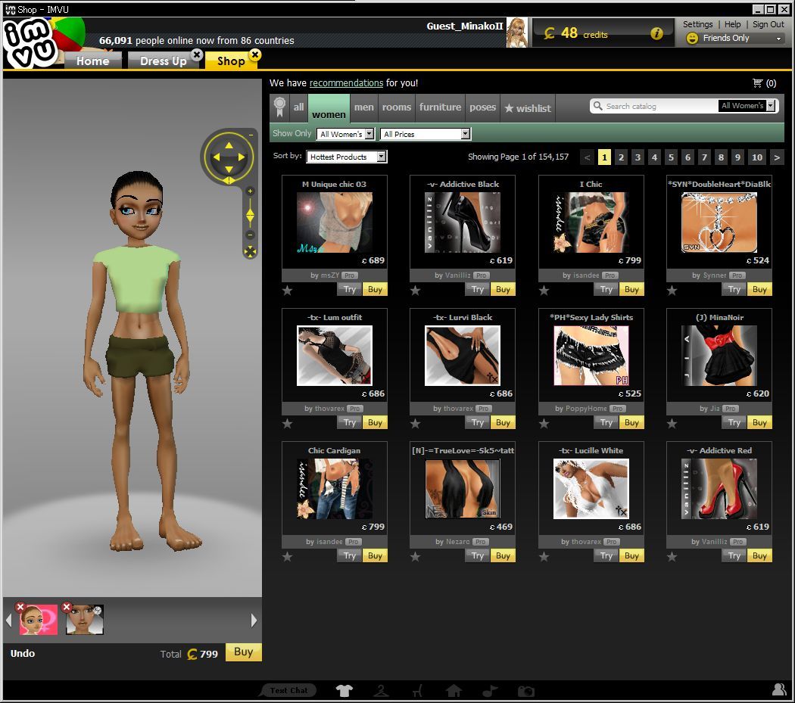This screenshot has width=795, height=703.
Task: Open the shopping cart icon
Action: [757, 83]
